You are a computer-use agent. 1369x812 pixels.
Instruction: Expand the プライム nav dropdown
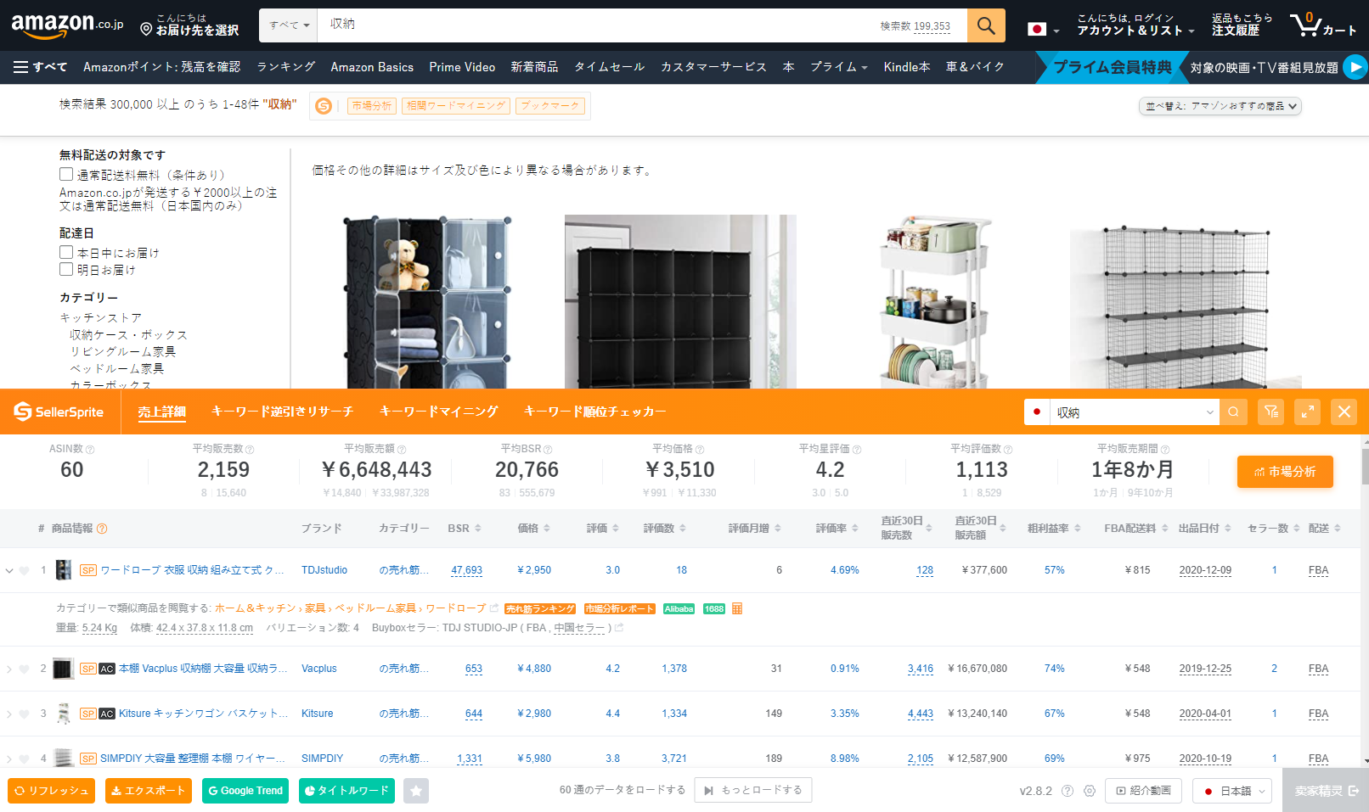pyautogui.click(x=838, y=67)
